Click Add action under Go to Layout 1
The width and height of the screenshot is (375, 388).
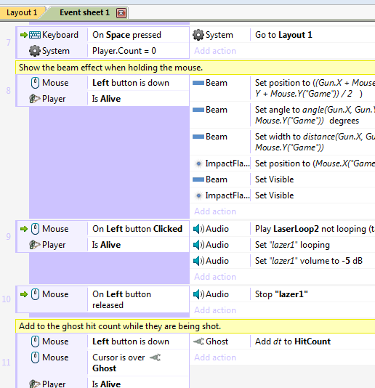pos(215,51)
